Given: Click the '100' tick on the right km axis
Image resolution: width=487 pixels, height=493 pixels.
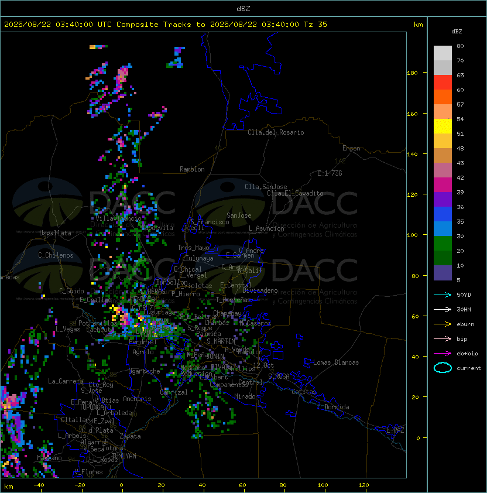Looking at the screenshot, I should point(412,235).
